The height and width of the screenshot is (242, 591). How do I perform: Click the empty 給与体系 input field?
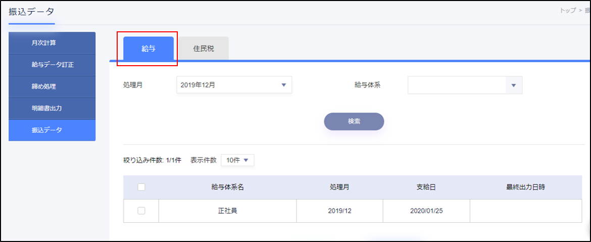tap(457, 85)
